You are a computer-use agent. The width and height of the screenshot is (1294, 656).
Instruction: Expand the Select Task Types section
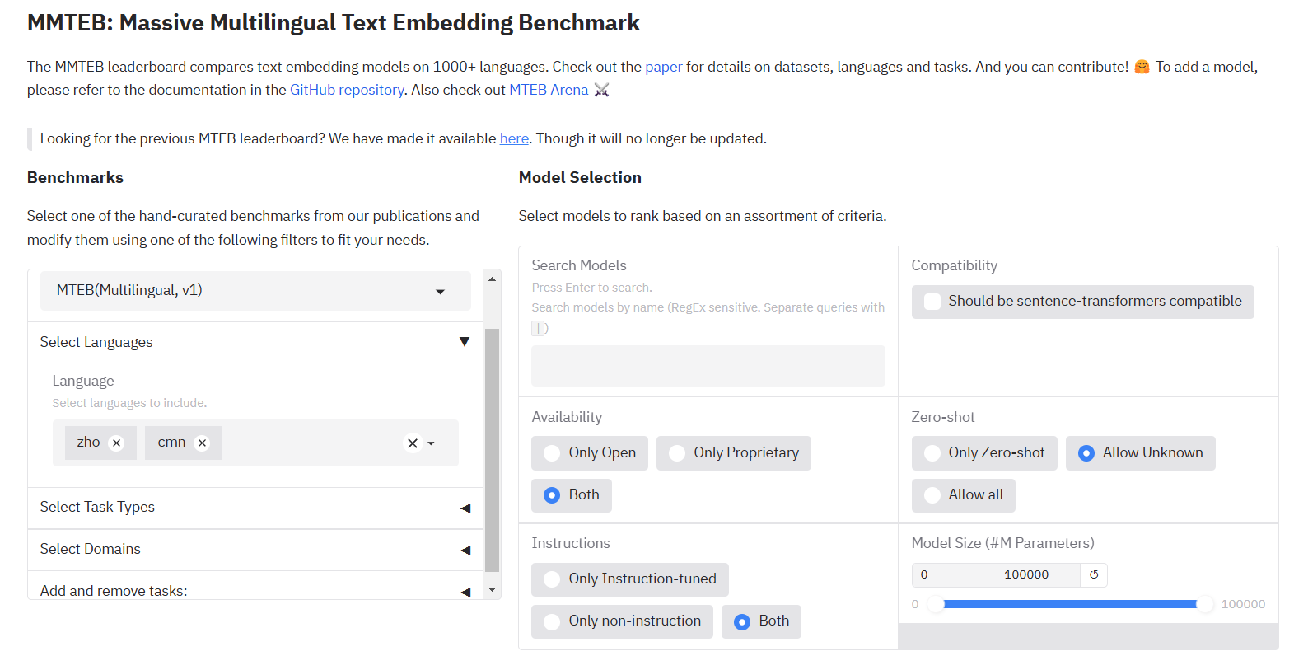pos(465,508)
